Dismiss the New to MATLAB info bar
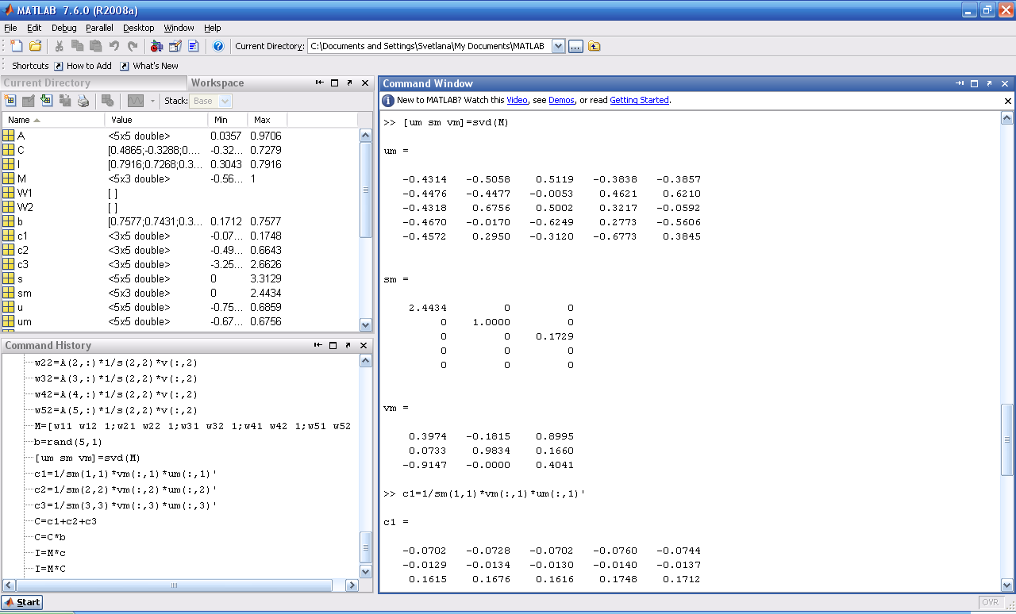This screenshot has height=614, width=1016. tap(1008, 101)
